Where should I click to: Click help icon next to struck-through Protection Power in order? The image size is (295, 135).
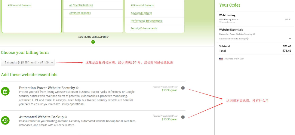pos(254,34)
